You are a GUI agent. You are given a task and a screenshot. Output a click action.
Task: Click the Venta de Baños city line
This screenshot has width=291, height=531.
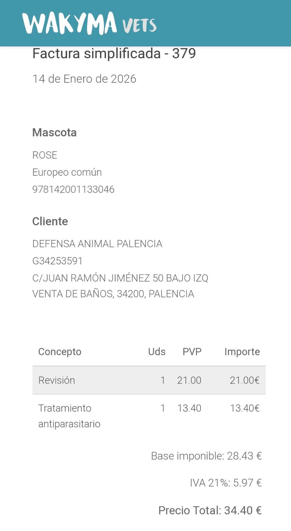point(113,294)
